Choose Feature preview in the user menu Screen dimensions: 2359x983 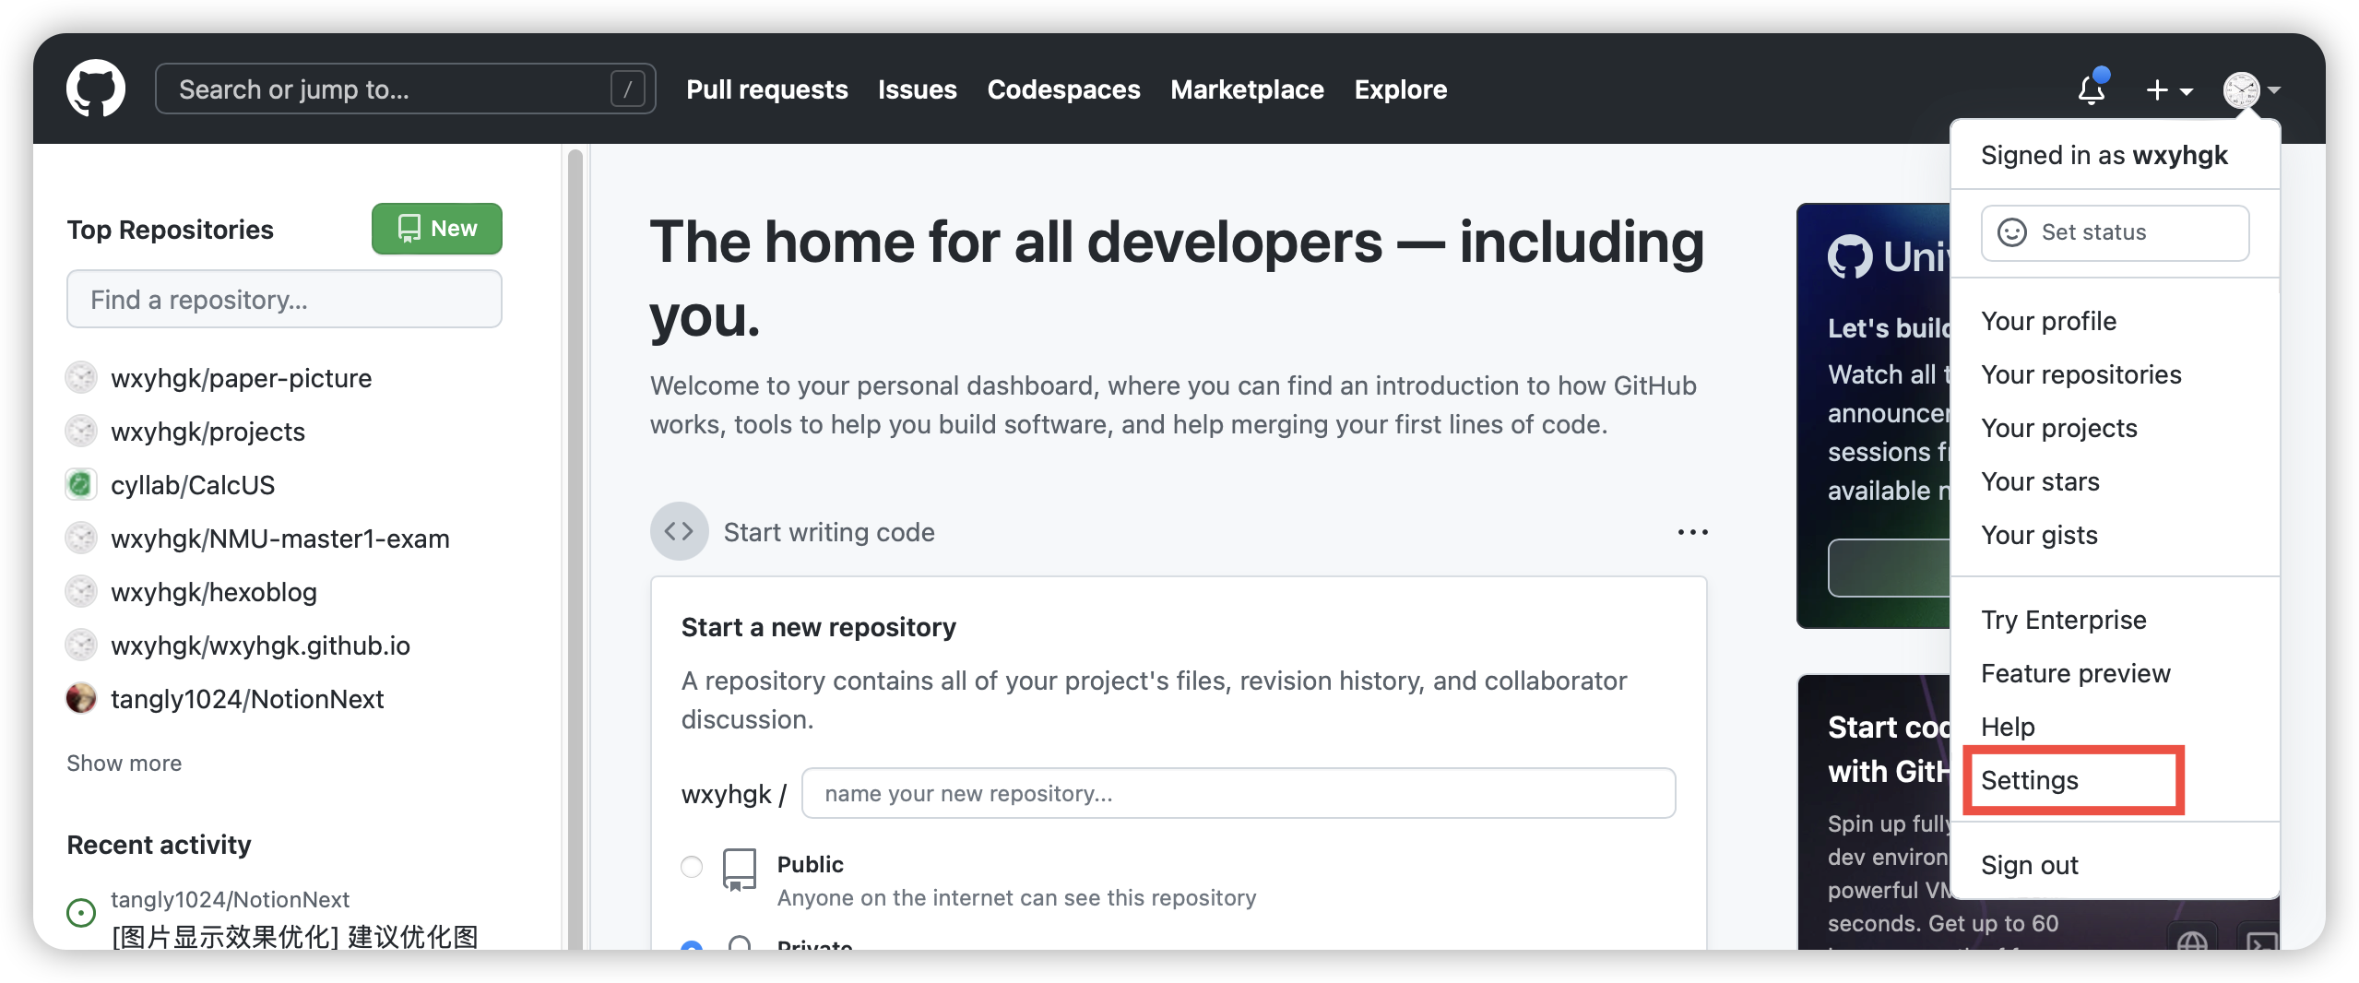point(2115,673)
